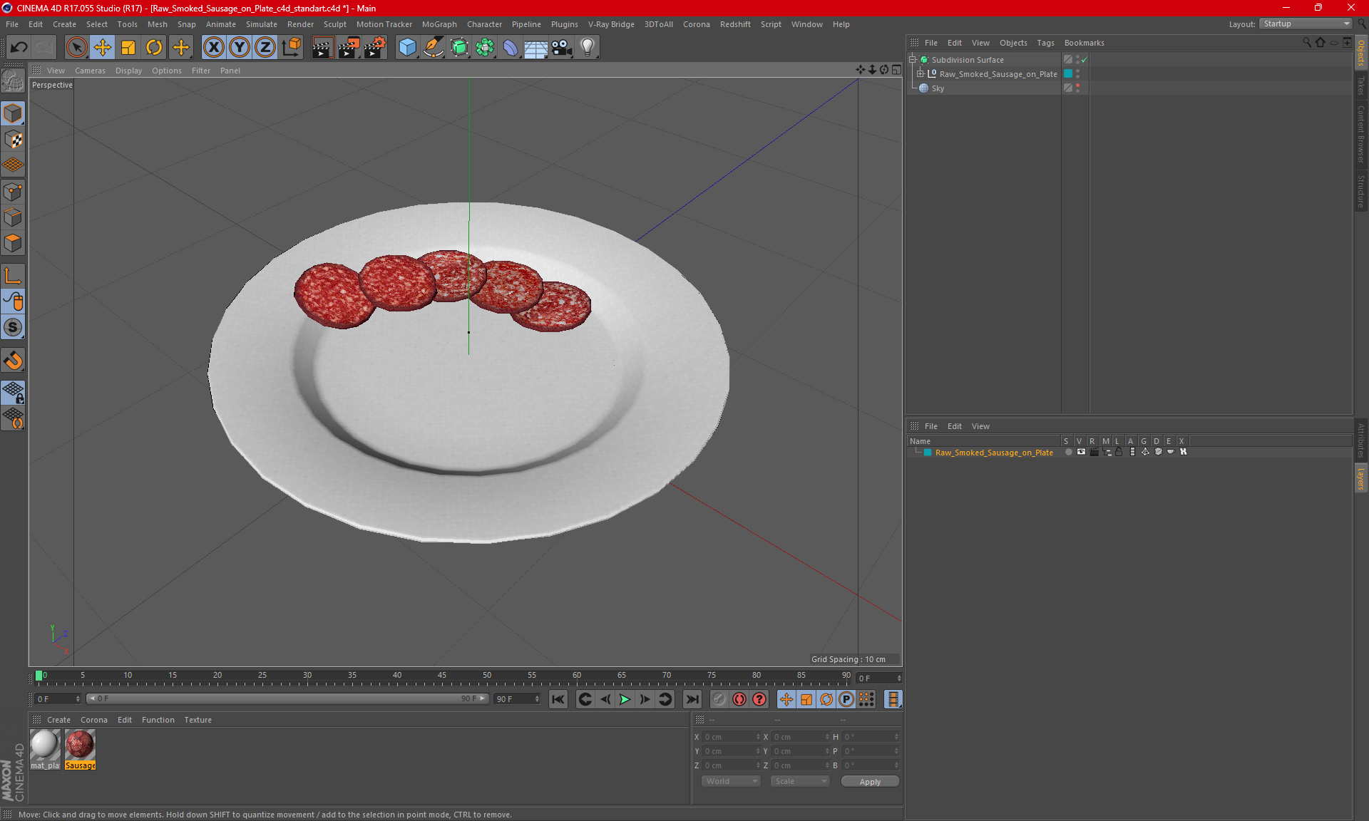
Task: Go to end of animation
Action: click(x=692, y=699)
